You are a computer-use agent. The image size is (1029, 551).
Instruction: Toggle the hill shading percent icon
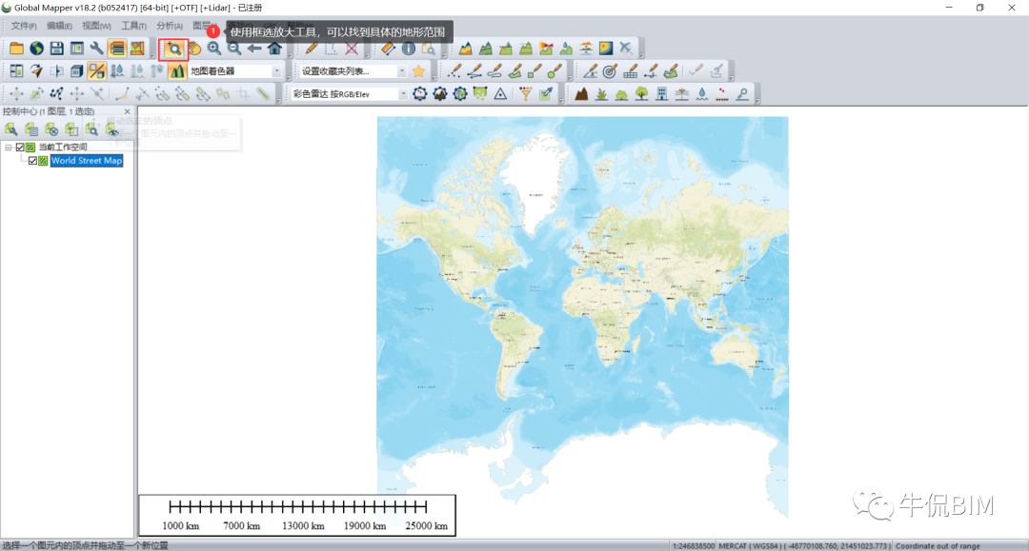click(96, 70)
